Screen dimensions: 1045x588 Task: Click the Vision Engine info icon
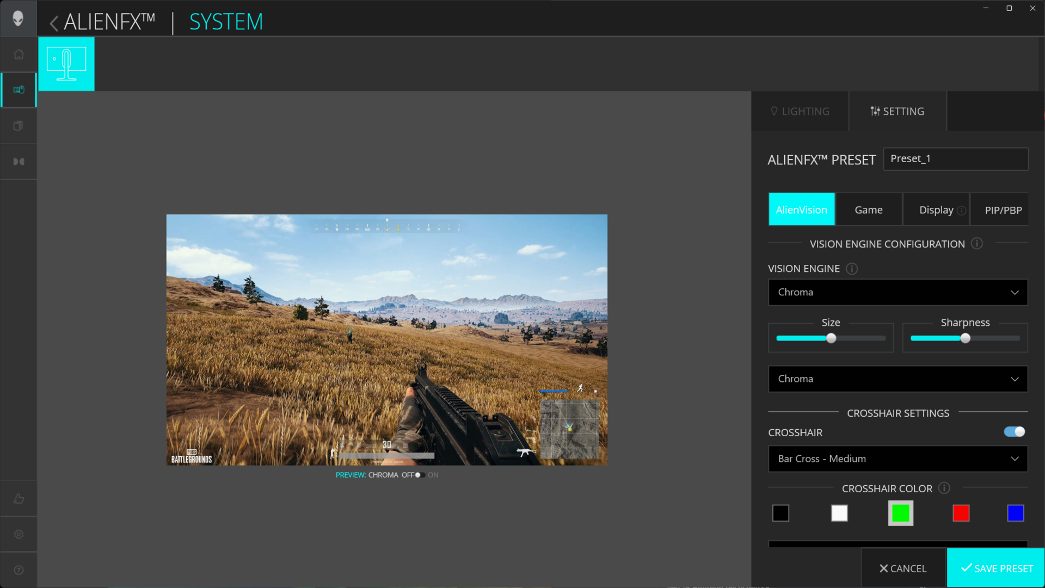tap(852, 269)
